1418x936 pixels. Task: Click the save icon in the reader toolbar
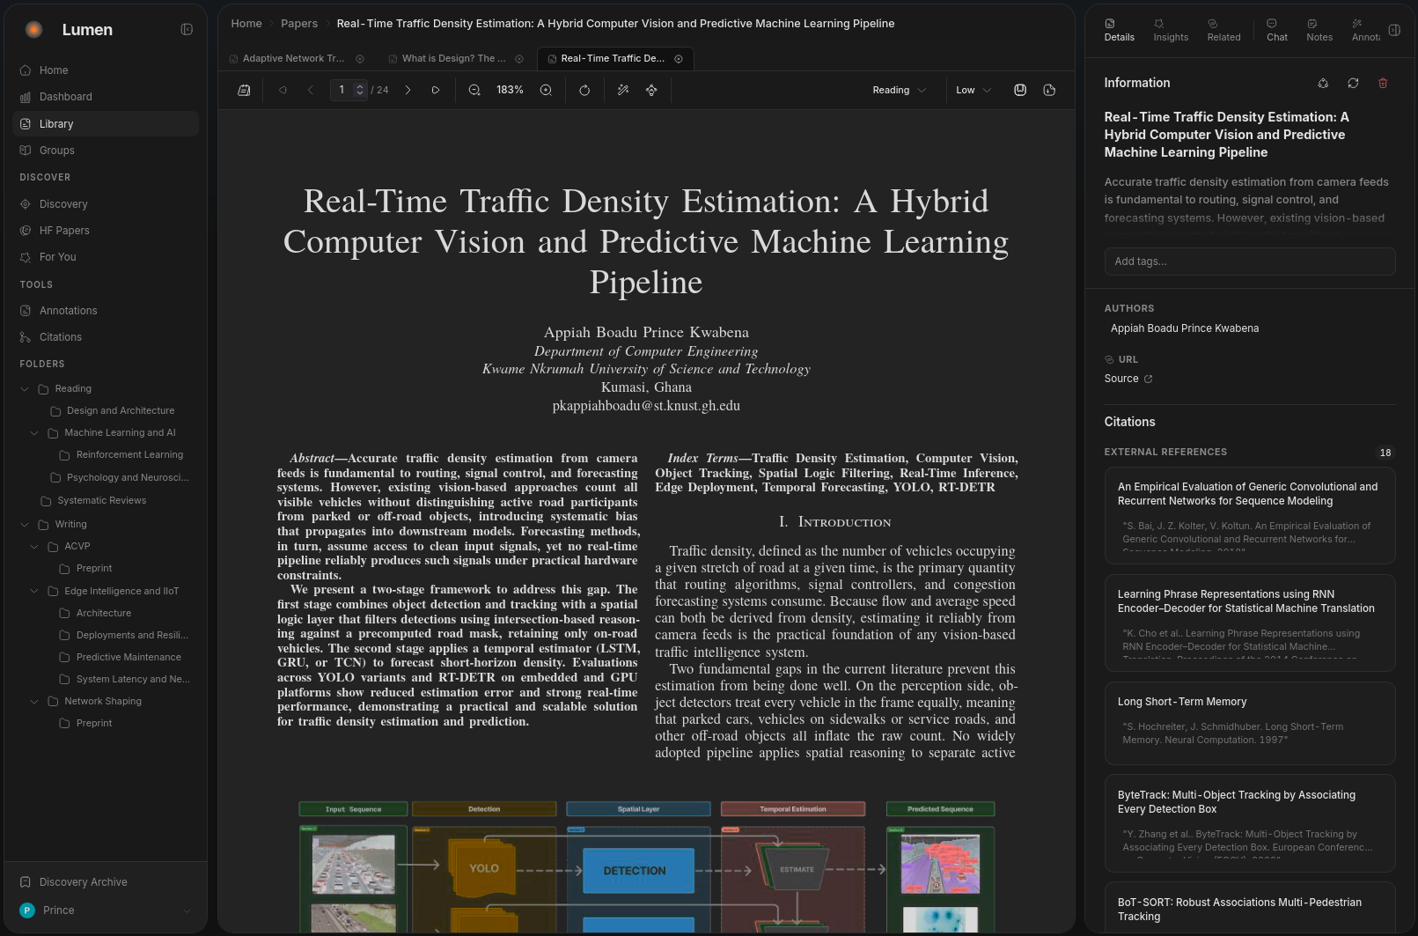click(1020, 90)
